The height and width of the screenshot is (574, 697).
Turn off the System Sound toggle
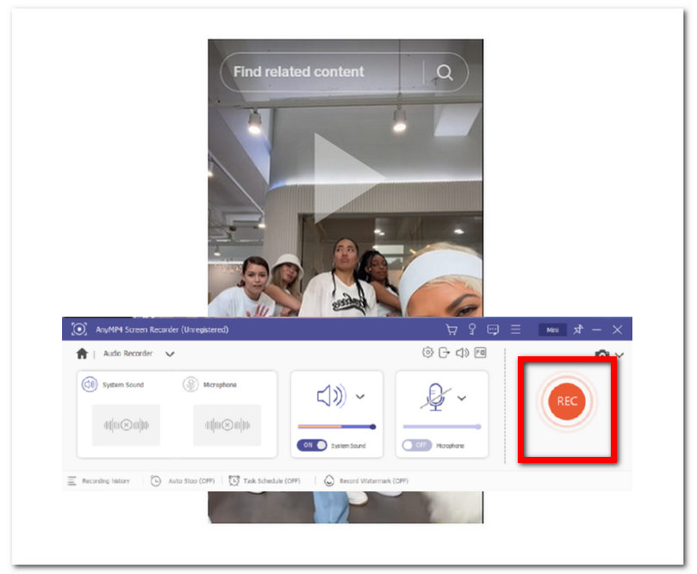coord(312,446)
